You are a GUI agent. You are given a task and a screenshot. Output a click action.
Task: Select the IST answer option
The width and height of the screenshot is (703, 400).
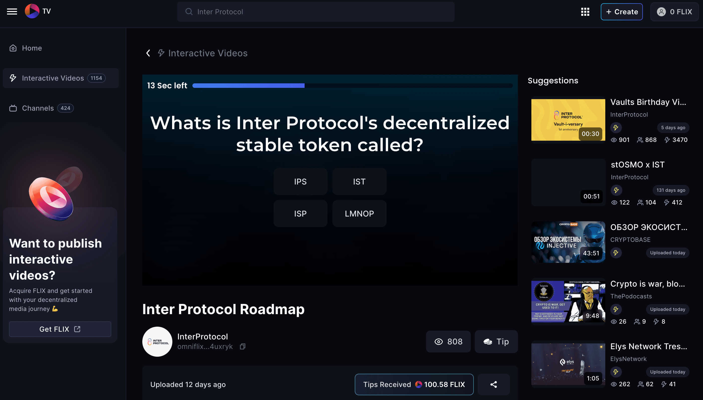click(359, 181)
